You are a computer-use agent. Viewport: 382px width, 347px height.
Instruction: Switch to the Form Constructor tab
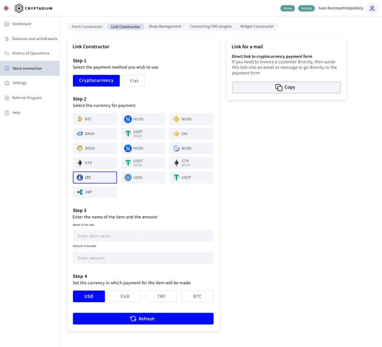pos(87,27)
